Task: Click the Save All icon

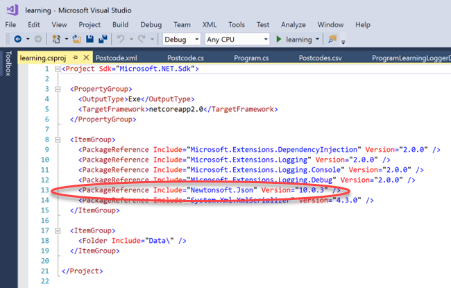Action: (x=103, y=39)
